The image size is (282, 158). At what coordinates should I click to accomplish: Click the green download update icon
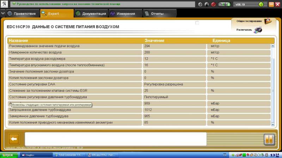261,5
